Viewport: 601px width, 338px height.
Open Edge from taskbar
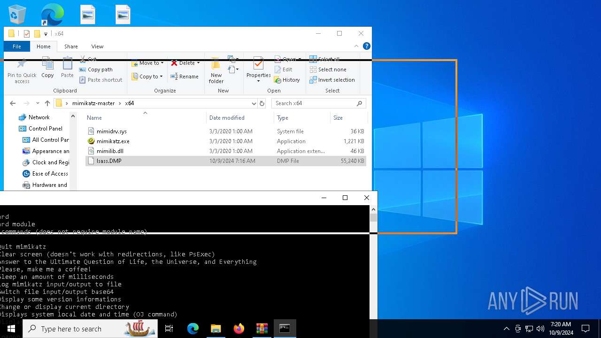pos(193,329)
